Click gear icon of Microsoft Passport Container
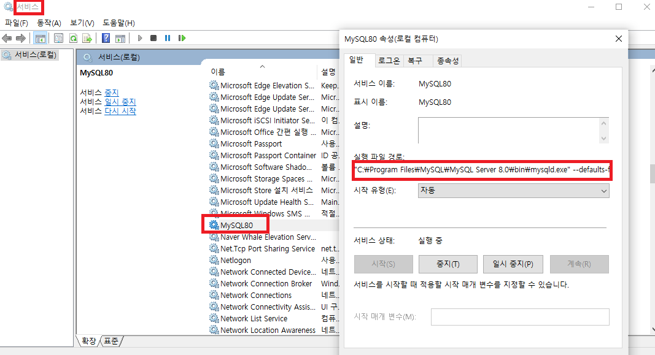 pyautogui.click(x=214, y=155)
